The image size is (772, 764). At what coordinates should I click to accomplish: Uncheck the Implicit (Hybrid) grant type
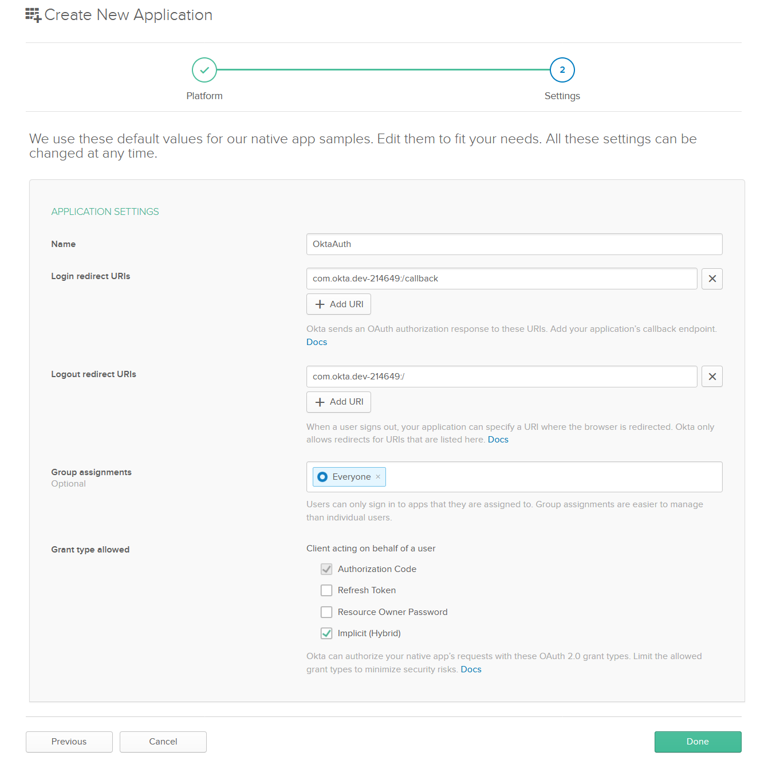[x=326, y=633]
